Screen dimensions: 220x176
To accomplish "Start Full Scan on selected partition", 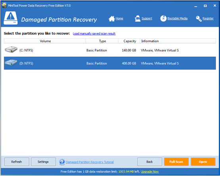I will tap(176, 162).
